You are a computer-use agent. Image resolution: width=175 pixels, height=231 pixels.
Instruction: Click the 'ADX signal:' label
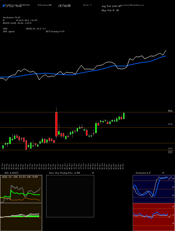tap(9, 31)
